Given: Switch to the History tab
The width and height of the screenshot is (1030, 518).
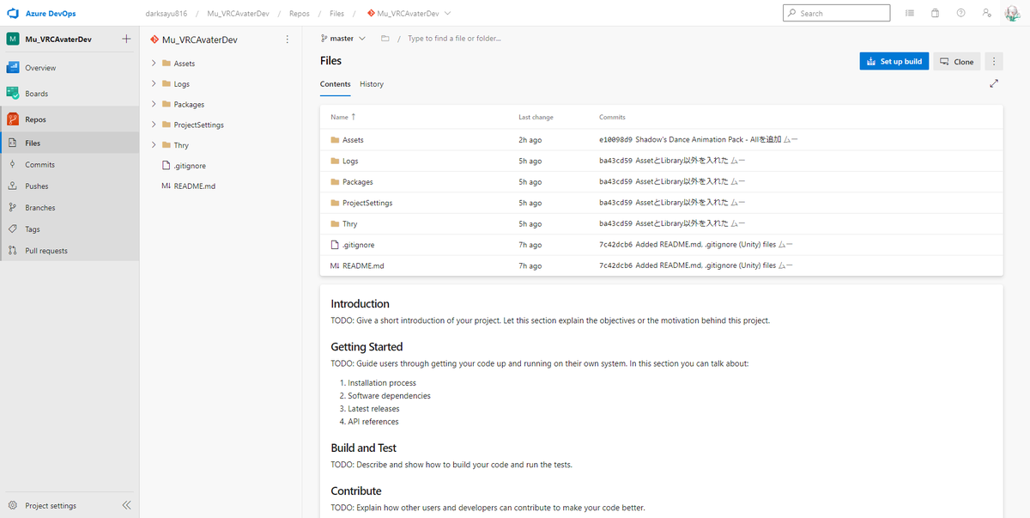Looking at the screenshot, I should click(x=372, y=84).
